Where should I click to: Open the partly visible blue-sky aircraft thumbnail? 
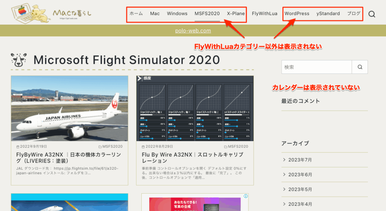pyautogui.click(x=69, y=202)
